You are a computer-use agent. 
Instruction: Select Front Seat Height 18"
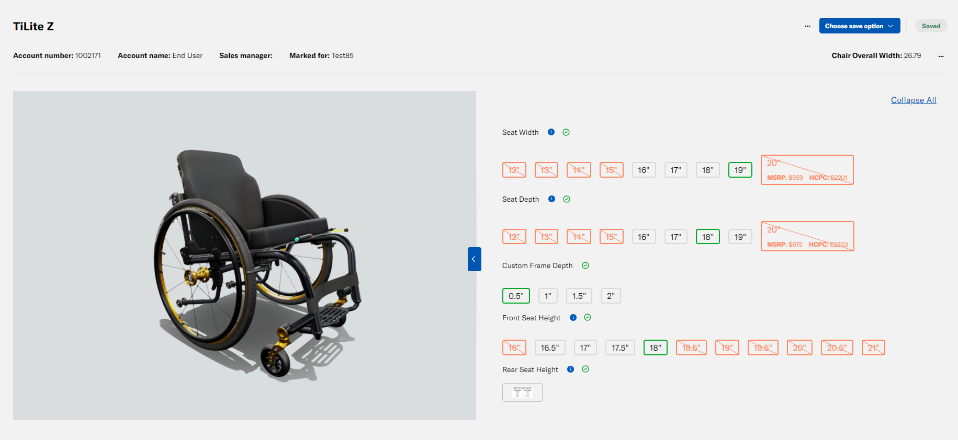(656, 348)
